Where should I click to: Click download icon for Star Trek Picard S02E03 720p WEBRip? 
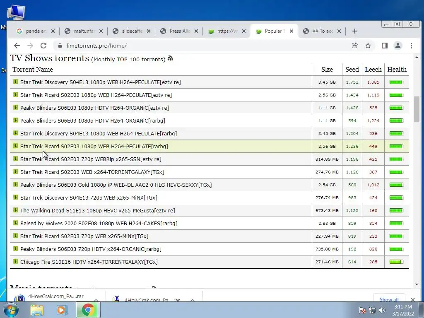(x=16, y=159)
